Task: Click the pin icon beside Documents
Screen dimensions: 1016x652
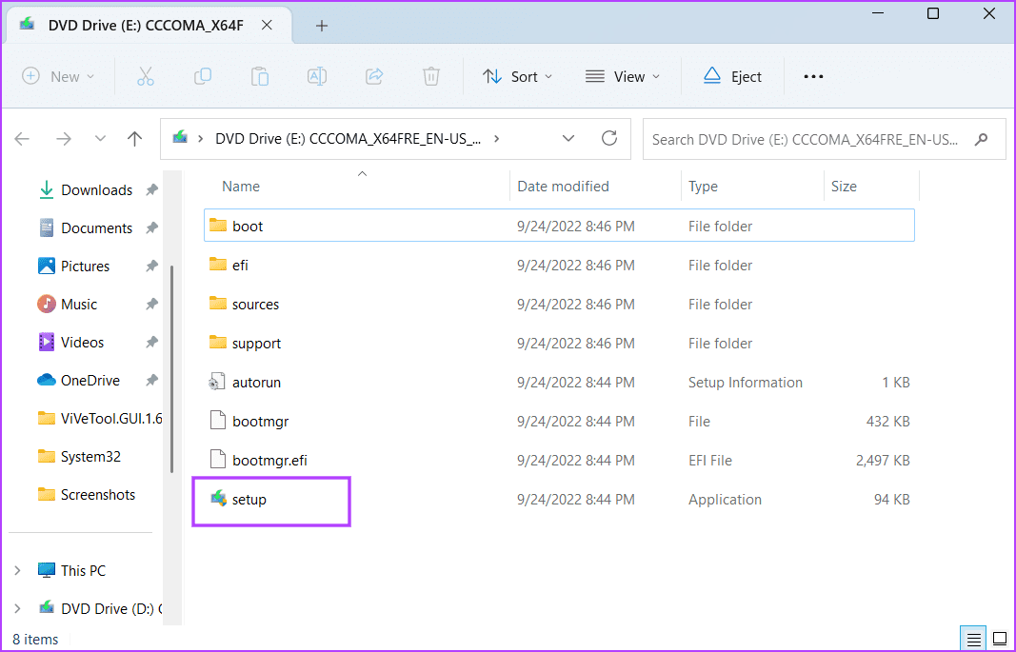Action: click(x=151, y=227)
